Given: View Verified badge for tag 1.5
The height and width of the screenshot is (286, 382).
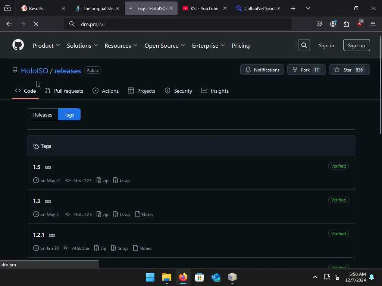Looking at the screenshot, I should [x=338, y=166].
